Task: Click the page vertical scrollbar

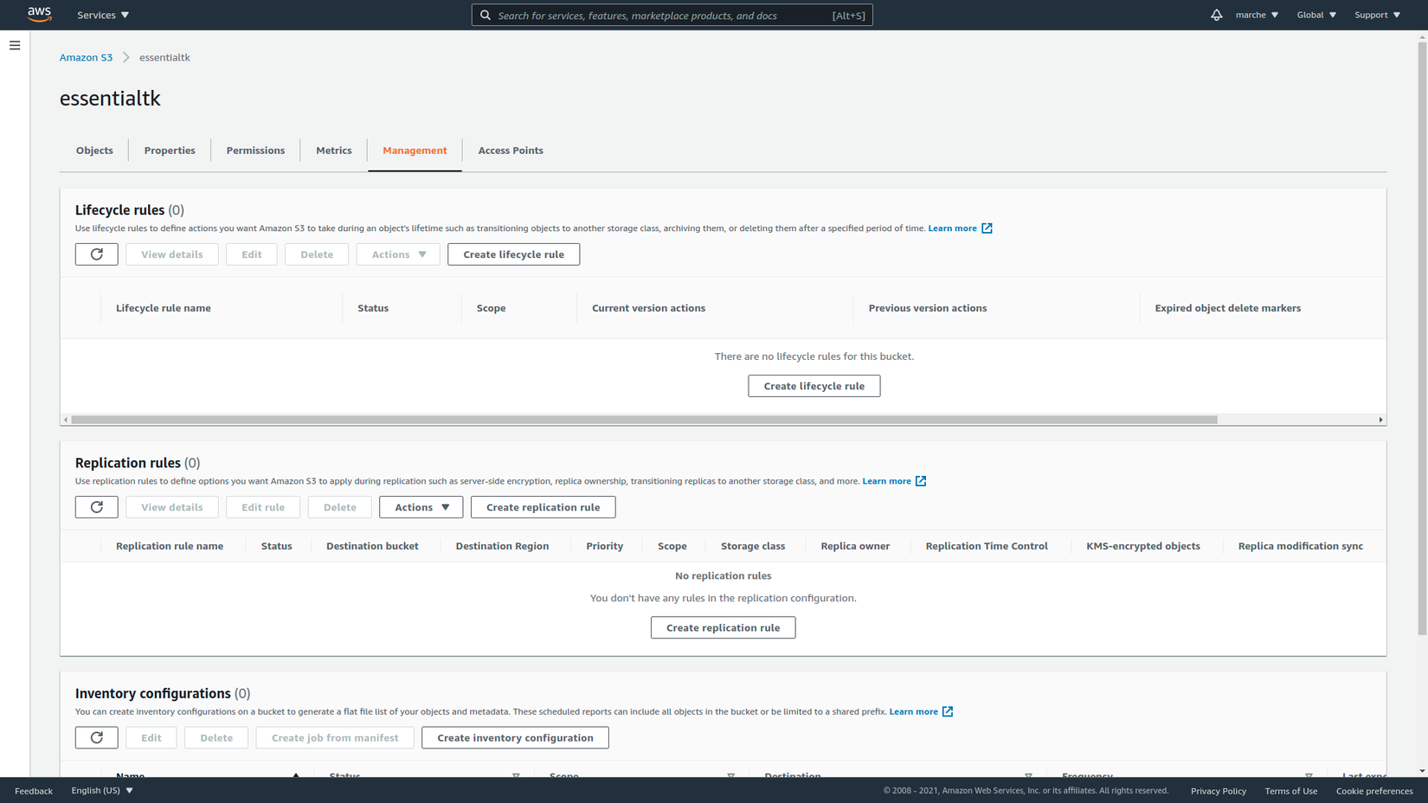Action: 1422,338
